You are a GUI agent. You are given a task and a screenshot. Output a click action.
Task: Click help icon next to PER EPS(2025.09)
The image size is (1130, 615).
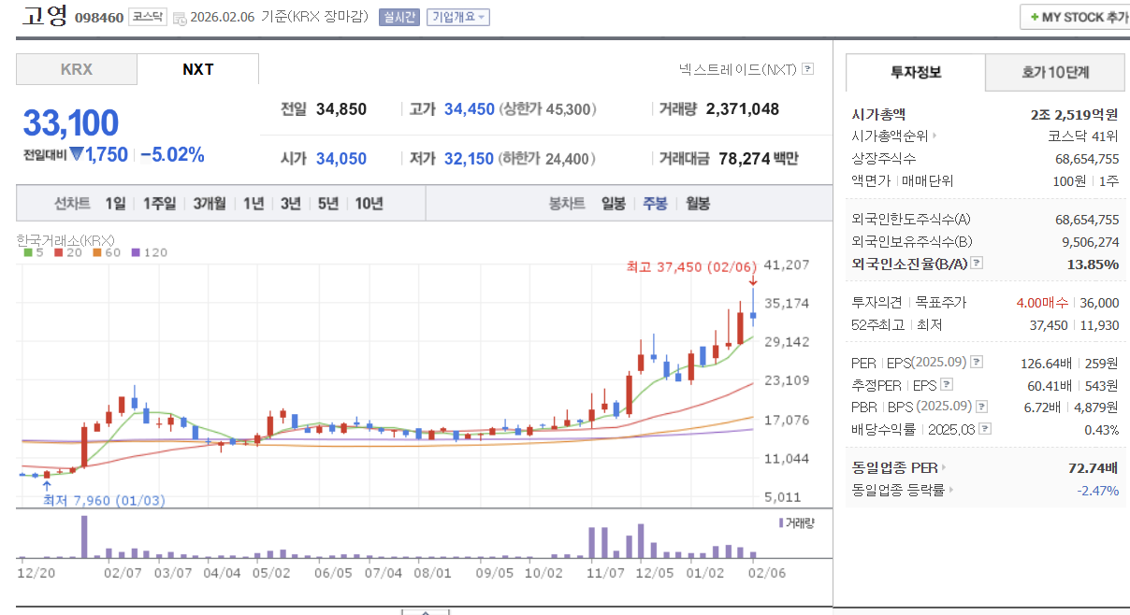(977, 362)
